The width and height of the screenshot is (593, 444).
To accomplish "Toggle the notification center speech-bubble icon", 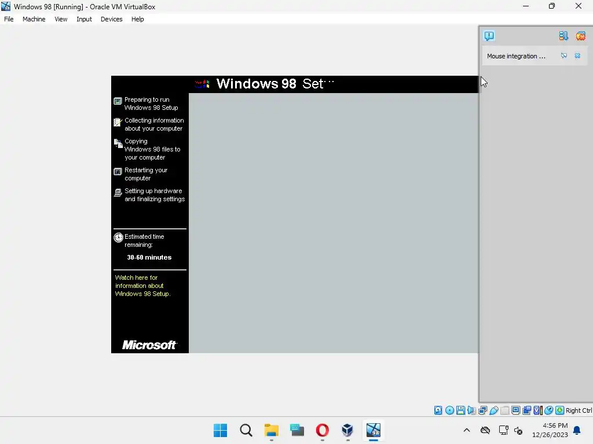I will (x=489, y=36).
